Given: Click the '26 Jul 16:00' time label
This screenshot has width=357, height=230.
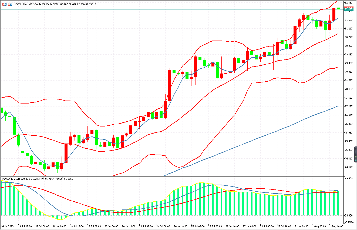Looking at the screenshot, I should point(233,226).
